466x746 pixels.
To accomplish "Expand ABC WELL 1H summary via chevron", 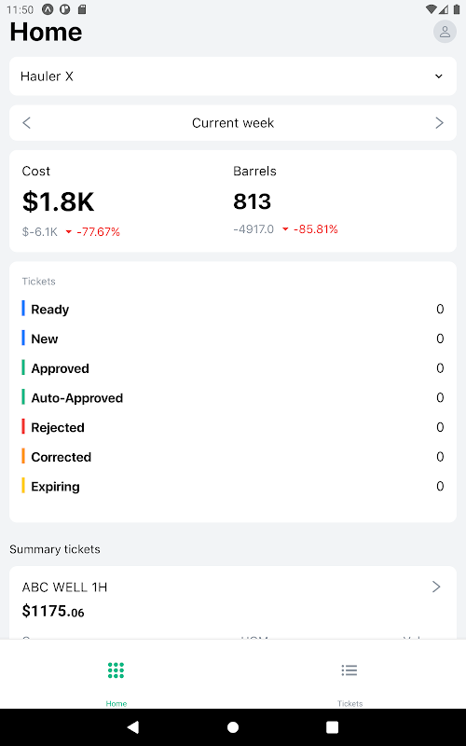I will point(436,587).
